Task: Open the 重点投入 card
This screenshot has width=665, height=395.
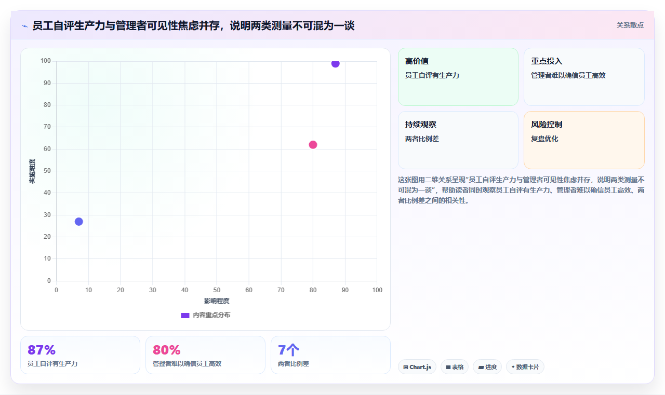Action: pyautogui.click(x=584, y=77)
